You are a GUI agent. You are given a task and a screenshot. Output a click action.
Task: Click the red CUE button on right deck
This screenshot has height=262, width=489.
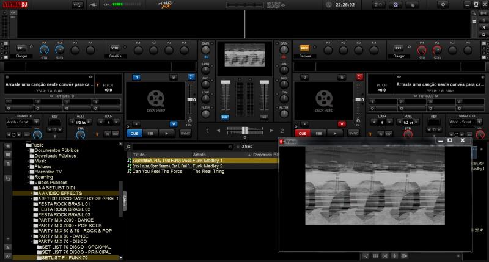tap(303, 133)
